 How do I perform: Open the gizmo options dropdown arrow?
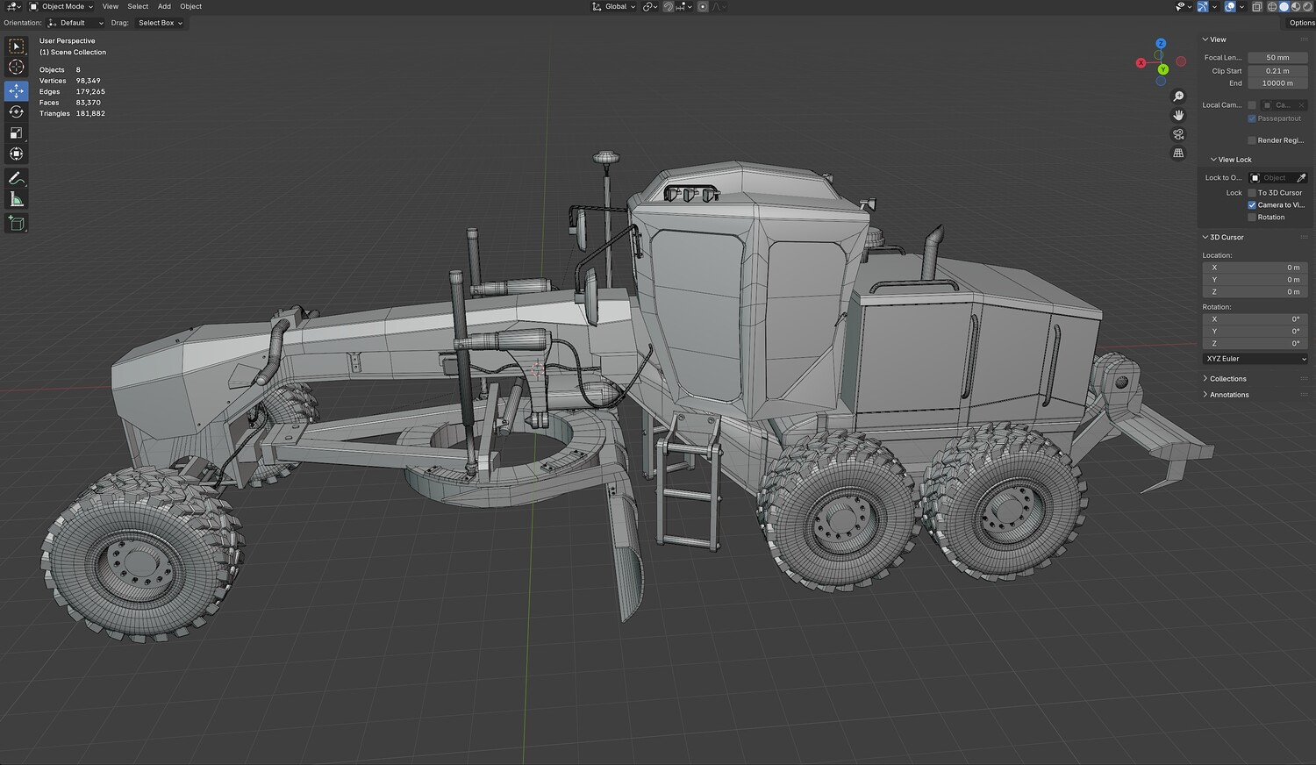pyautogui.click(x=1215, y=6)
